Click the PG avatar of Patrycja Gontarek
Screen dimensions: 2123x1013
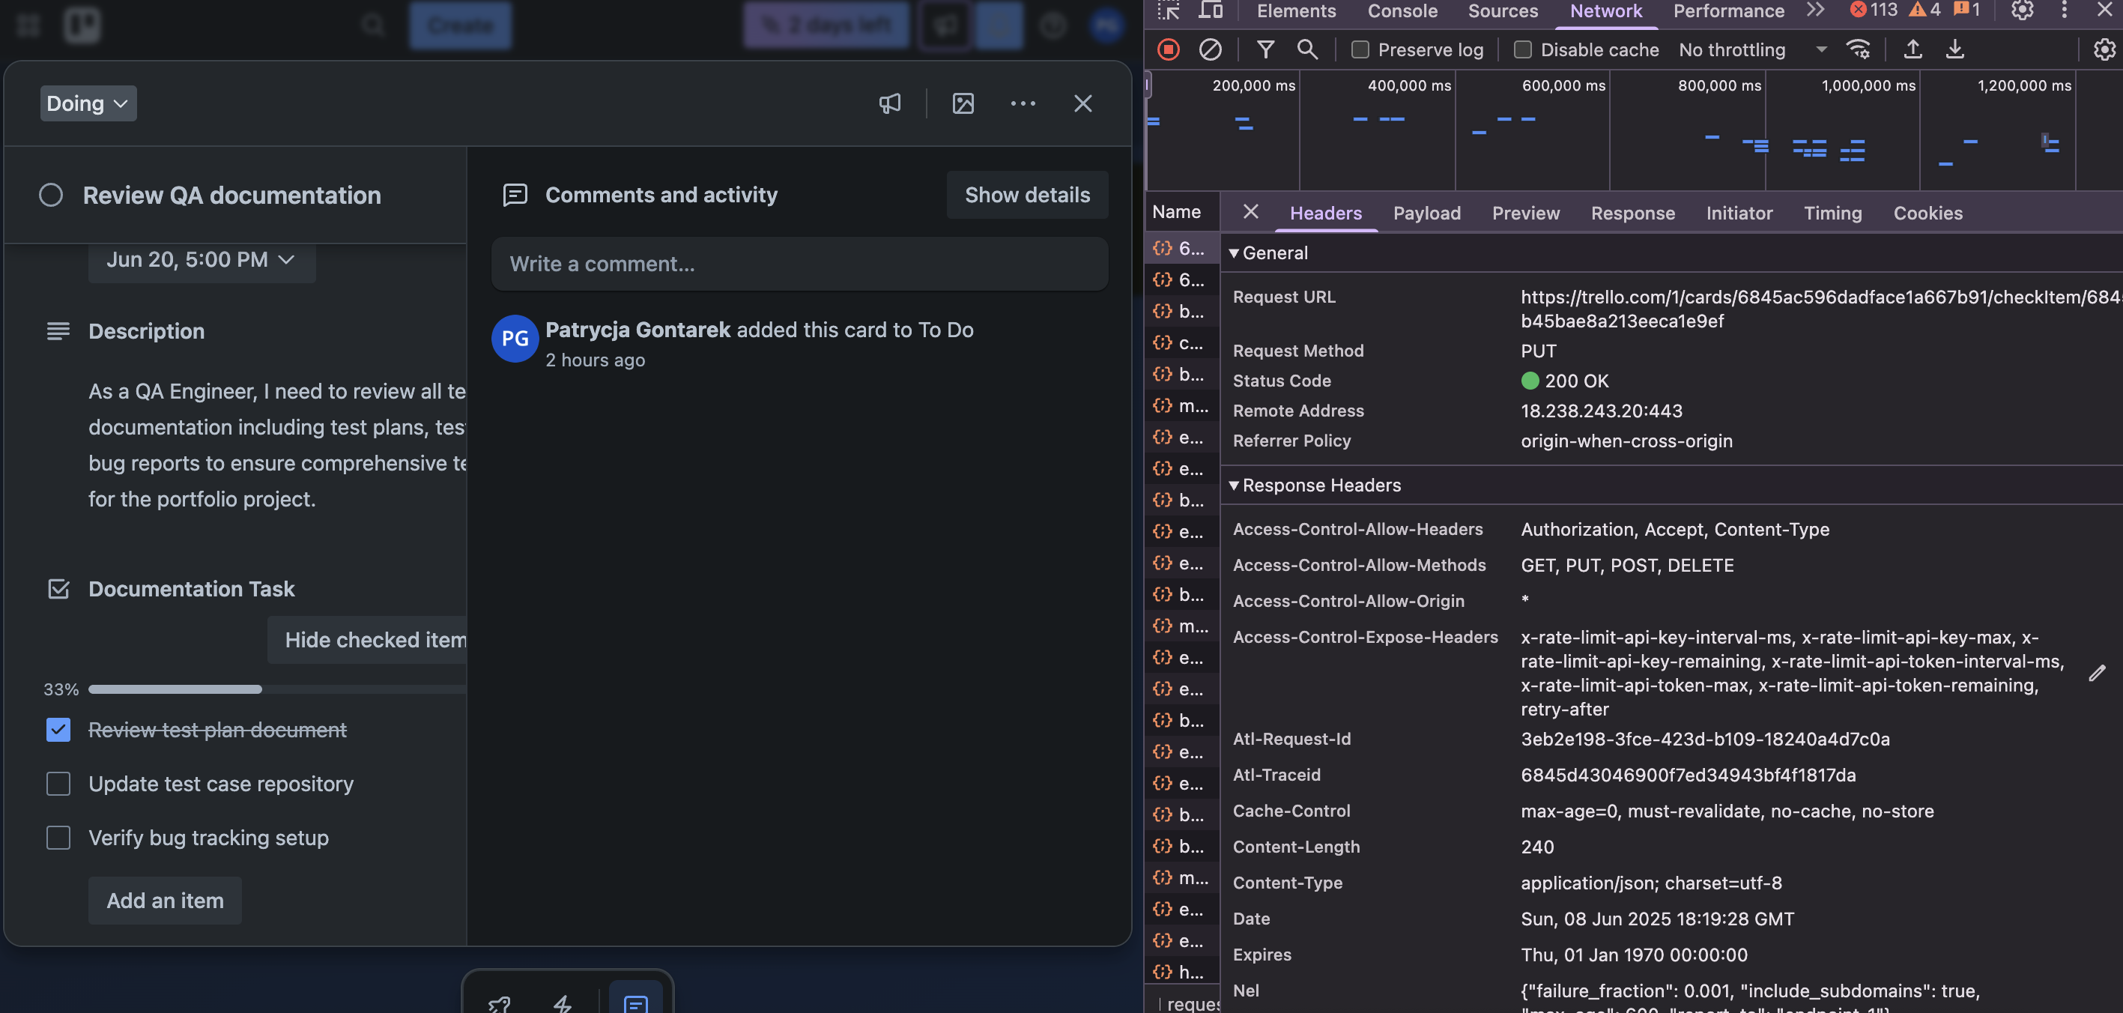tap(515, 338)
